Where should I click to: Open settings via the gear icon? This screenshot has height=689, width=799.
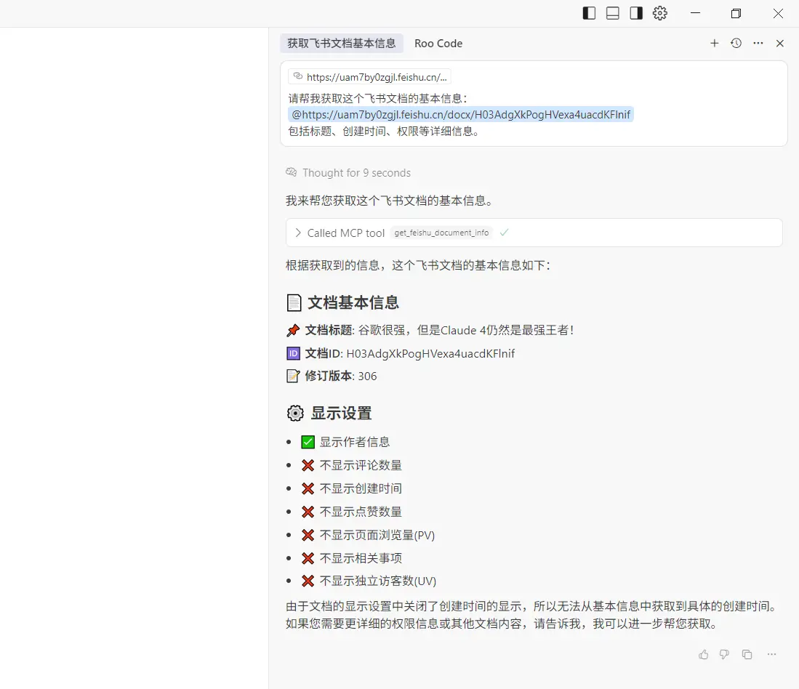point(660,13)
